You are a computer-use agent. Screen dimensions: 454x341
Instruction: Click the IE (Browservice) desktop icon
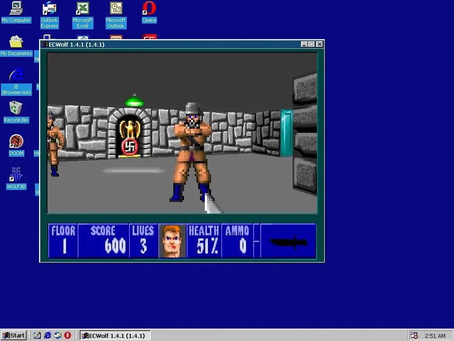(x=16, y=82)
